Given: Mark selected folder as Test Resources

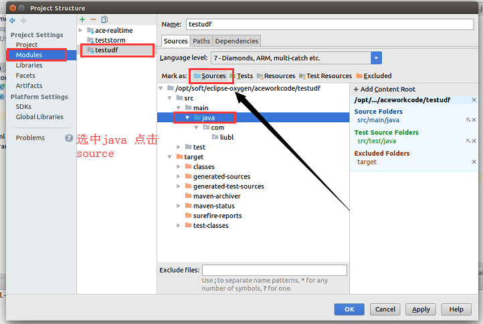Looking at the screenshot, I should click(326, 76).
